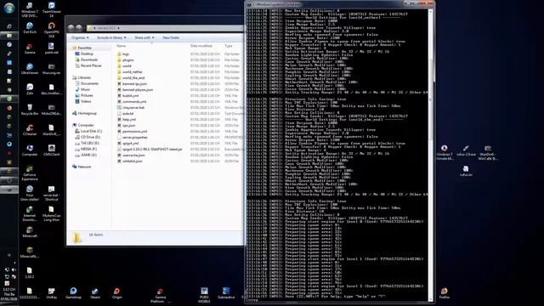Click volume icon in system tray
This screenshot has width=544, height=306.
coord(14,269)
